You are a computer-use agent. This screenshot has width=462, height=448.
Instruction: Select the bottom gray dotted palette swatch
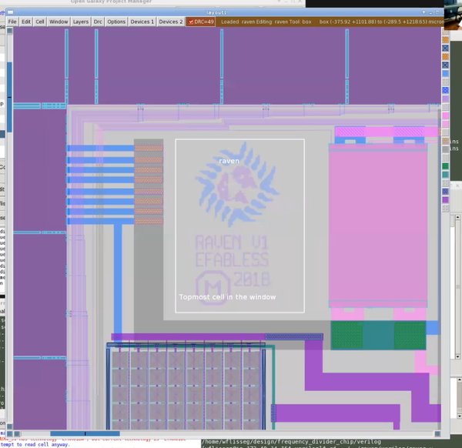[x=445, y=209]
